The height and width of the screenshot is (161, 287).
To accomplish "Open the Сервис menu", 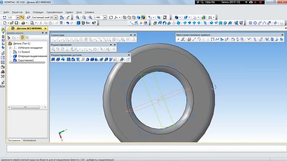I will coord(69,12).
